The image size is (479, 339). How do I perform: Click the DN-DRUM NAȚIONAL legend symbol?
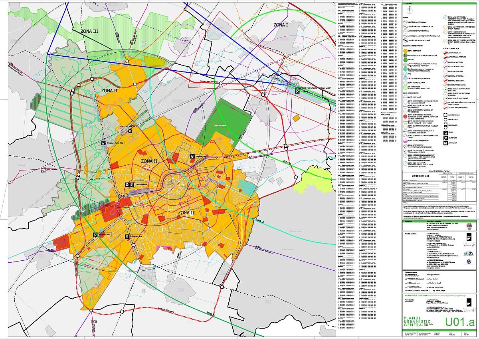pos(446,62)
